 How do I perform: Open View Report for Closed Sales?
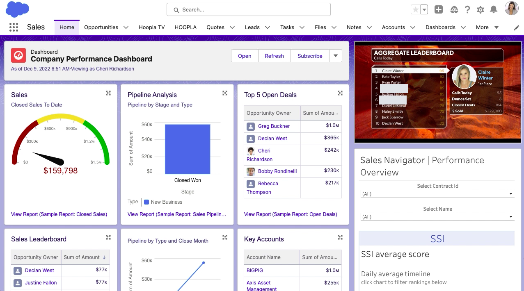(59, 214)
